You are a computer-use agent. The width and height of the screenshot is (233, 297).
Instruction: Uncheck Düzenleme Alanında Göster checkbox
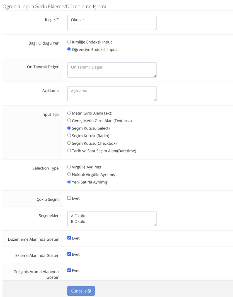point(69,238)
